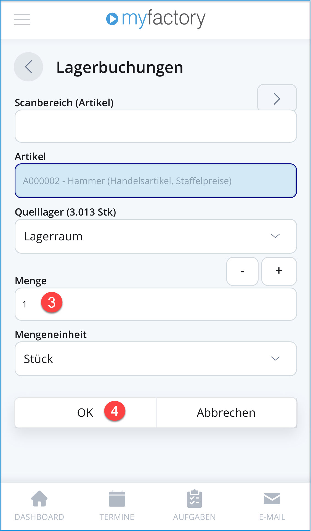Expand the Quelllager Lagerraum dropdown
The image size is (311, 531).
[156, 236]
